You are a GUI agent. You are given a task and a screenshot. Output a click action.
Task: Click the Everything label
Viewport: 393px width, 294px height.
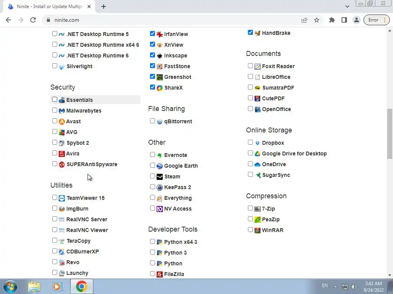click(178, 198)
